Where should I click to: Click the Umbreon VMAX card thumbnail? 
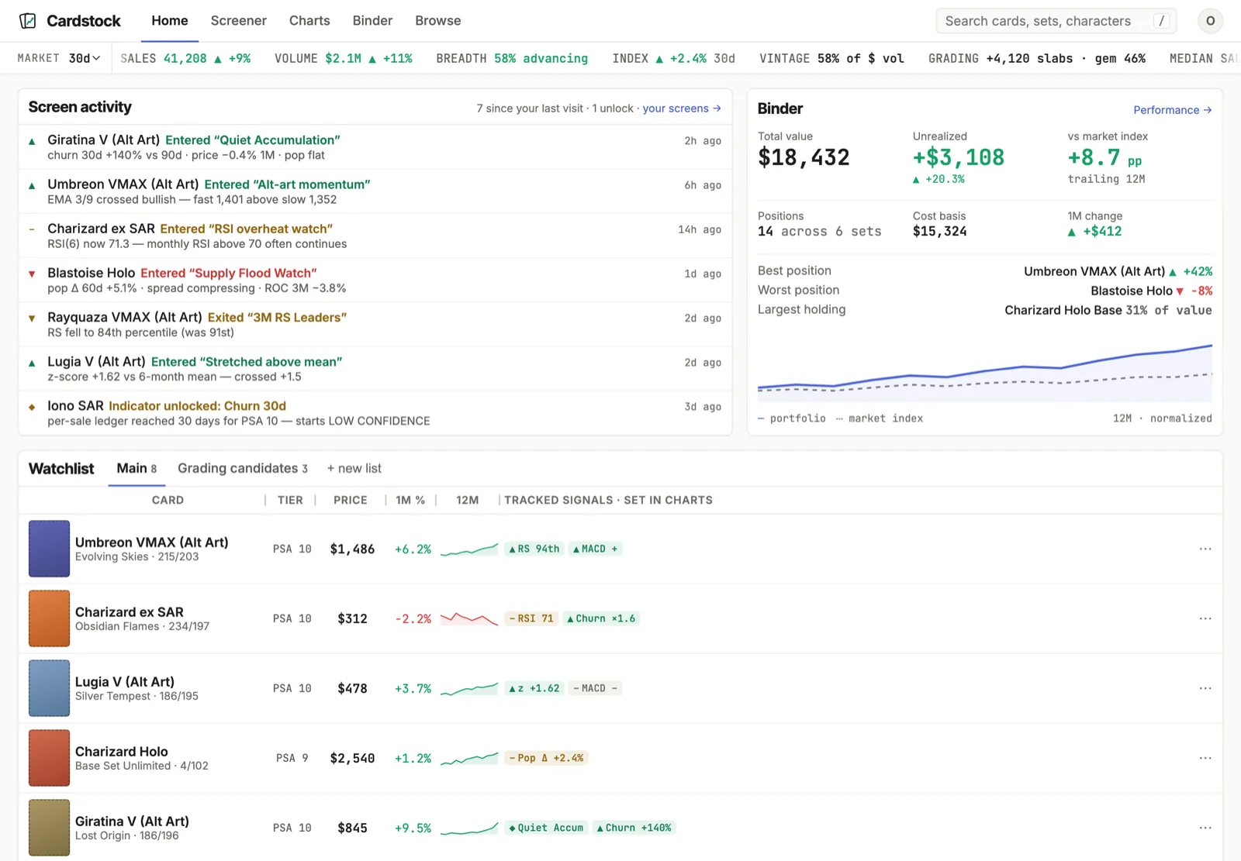tap(49, 549)
